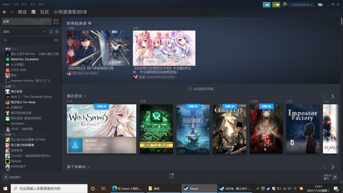
Task: Open the Steam menu in the menu bar
Action: [7, 4]
